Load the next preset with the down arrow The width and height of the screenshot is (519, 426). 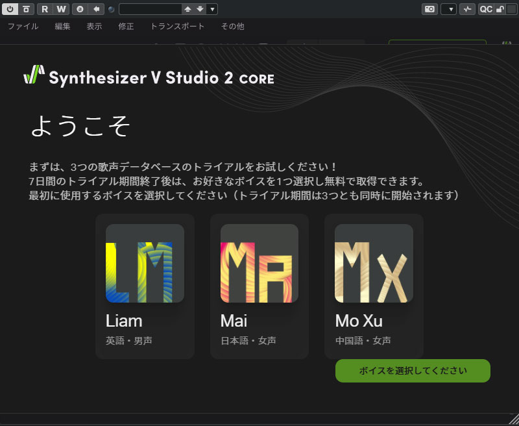tap(200, 9)
